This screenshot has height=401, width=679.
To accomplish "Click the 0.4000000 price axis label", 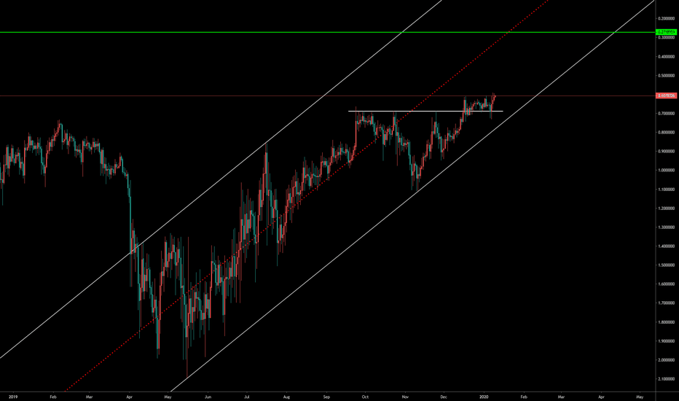I will coord(667,57).
